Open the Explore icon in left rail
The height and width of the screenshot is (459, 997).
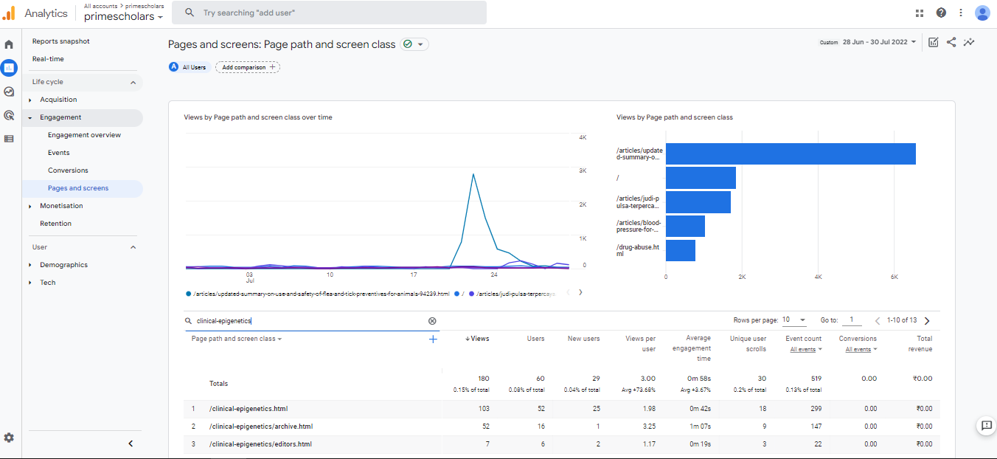coord(9,92)
